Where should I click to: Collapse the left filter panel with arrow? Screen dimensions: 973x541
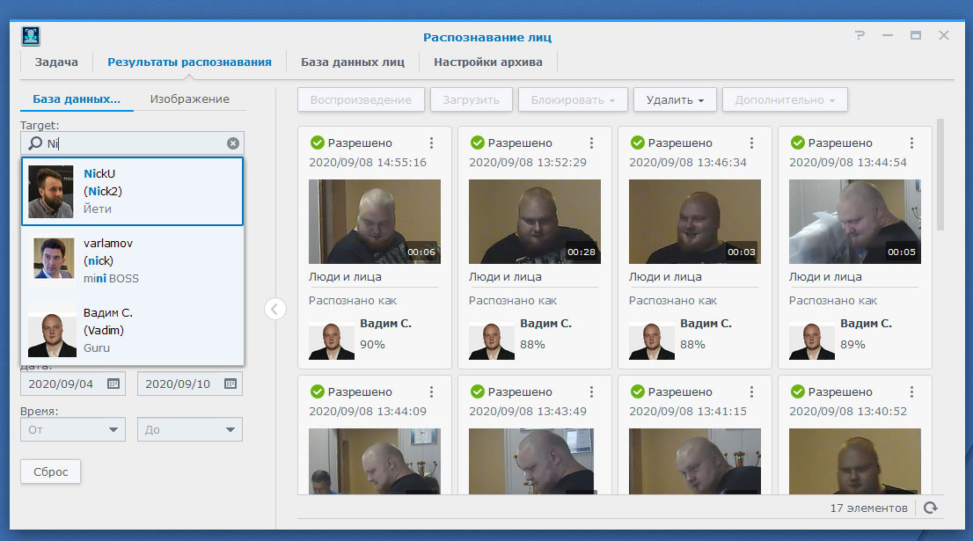pyautogui.click(x=275, y=309)
